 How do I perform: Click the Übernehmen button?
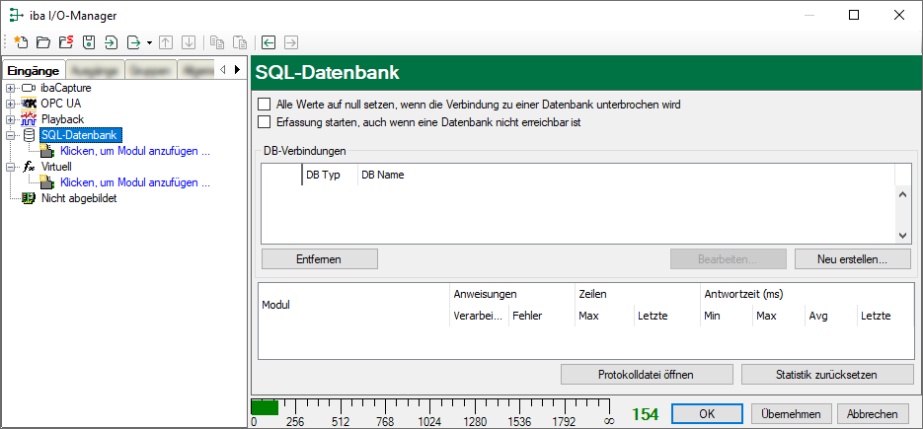pyautogui.click(x=791, y=413)
